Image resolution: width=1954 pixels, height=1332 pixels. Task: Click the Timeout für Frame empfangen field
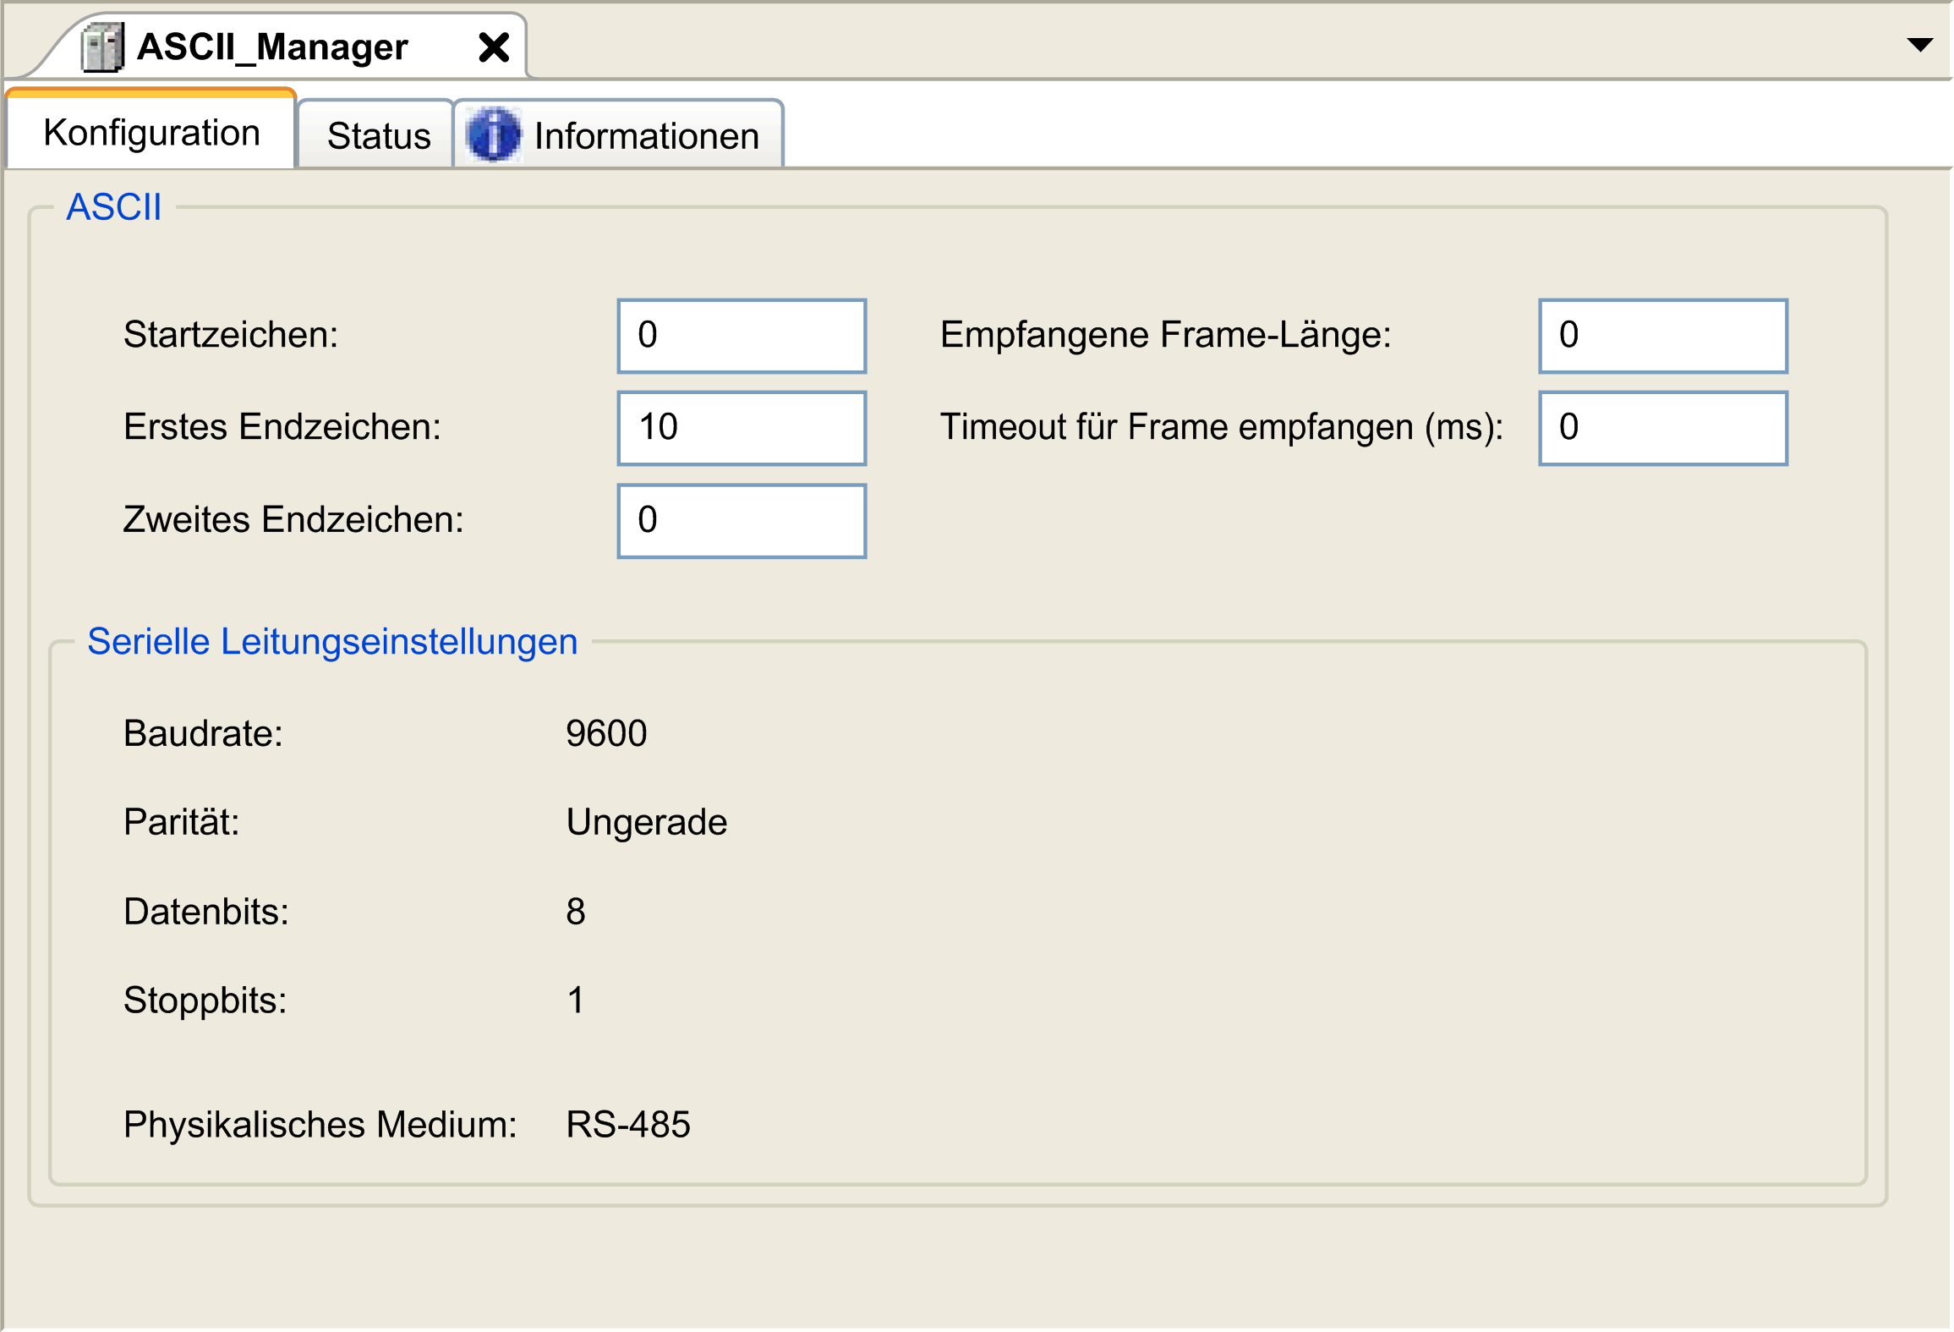[x=1662, y=428]
